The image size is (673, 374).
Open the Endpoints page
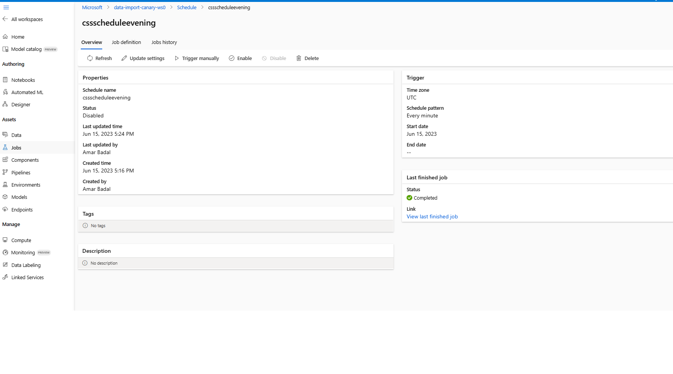[x=21, y=209]
